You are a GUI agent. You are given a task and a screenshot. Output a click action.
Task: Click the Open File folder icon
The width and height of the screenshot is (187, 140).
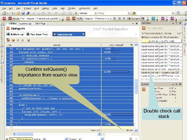(x=18, y=13)
